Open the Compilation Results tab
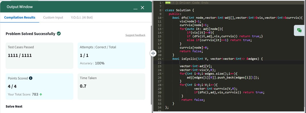306x113 pixels. click(20, 17)
